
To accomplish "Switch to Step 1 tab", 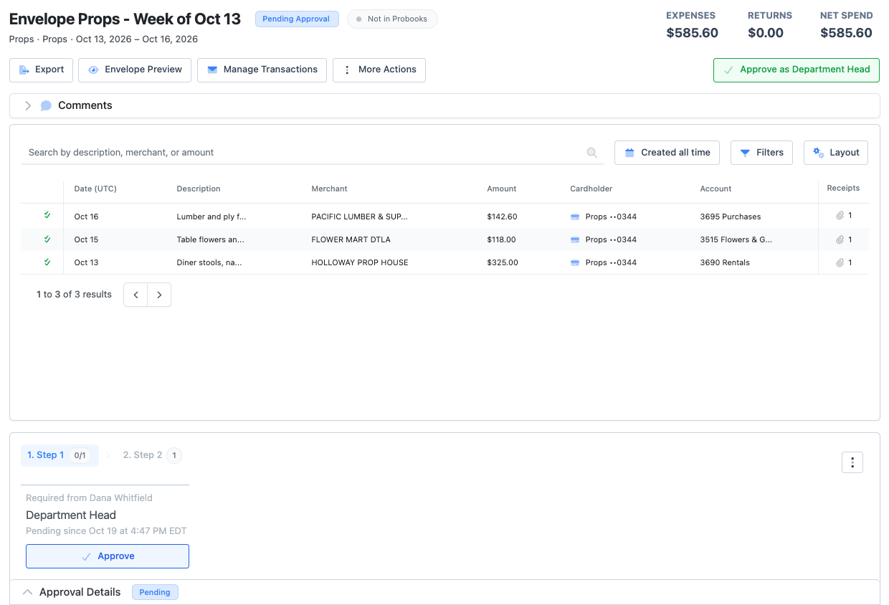I will click(60, 455).
